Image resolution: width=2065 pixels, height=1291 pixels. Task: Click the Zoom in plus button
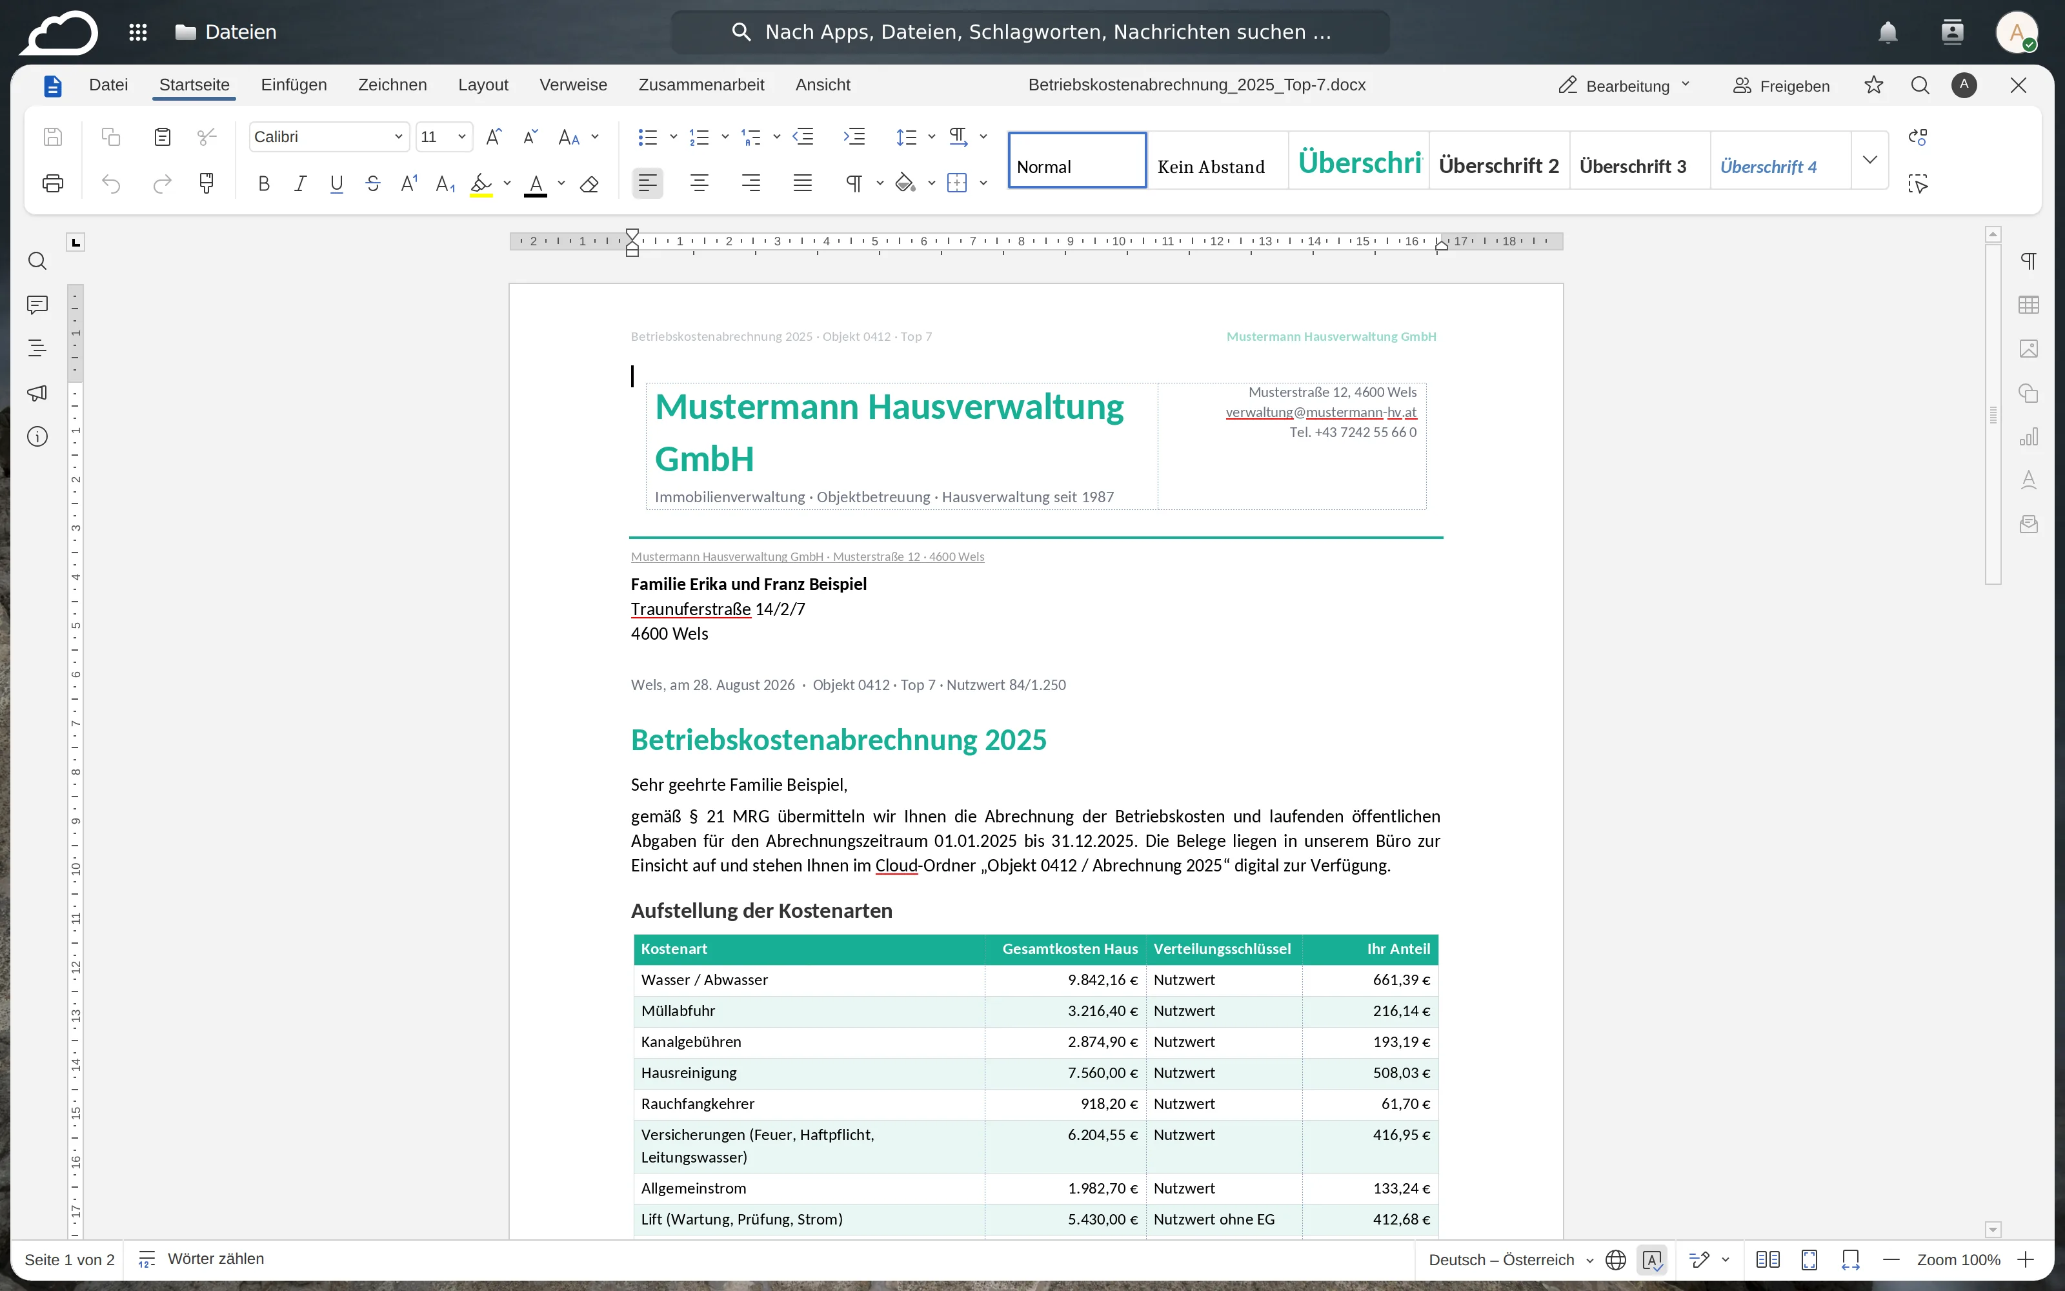tap(2026, 1260)
